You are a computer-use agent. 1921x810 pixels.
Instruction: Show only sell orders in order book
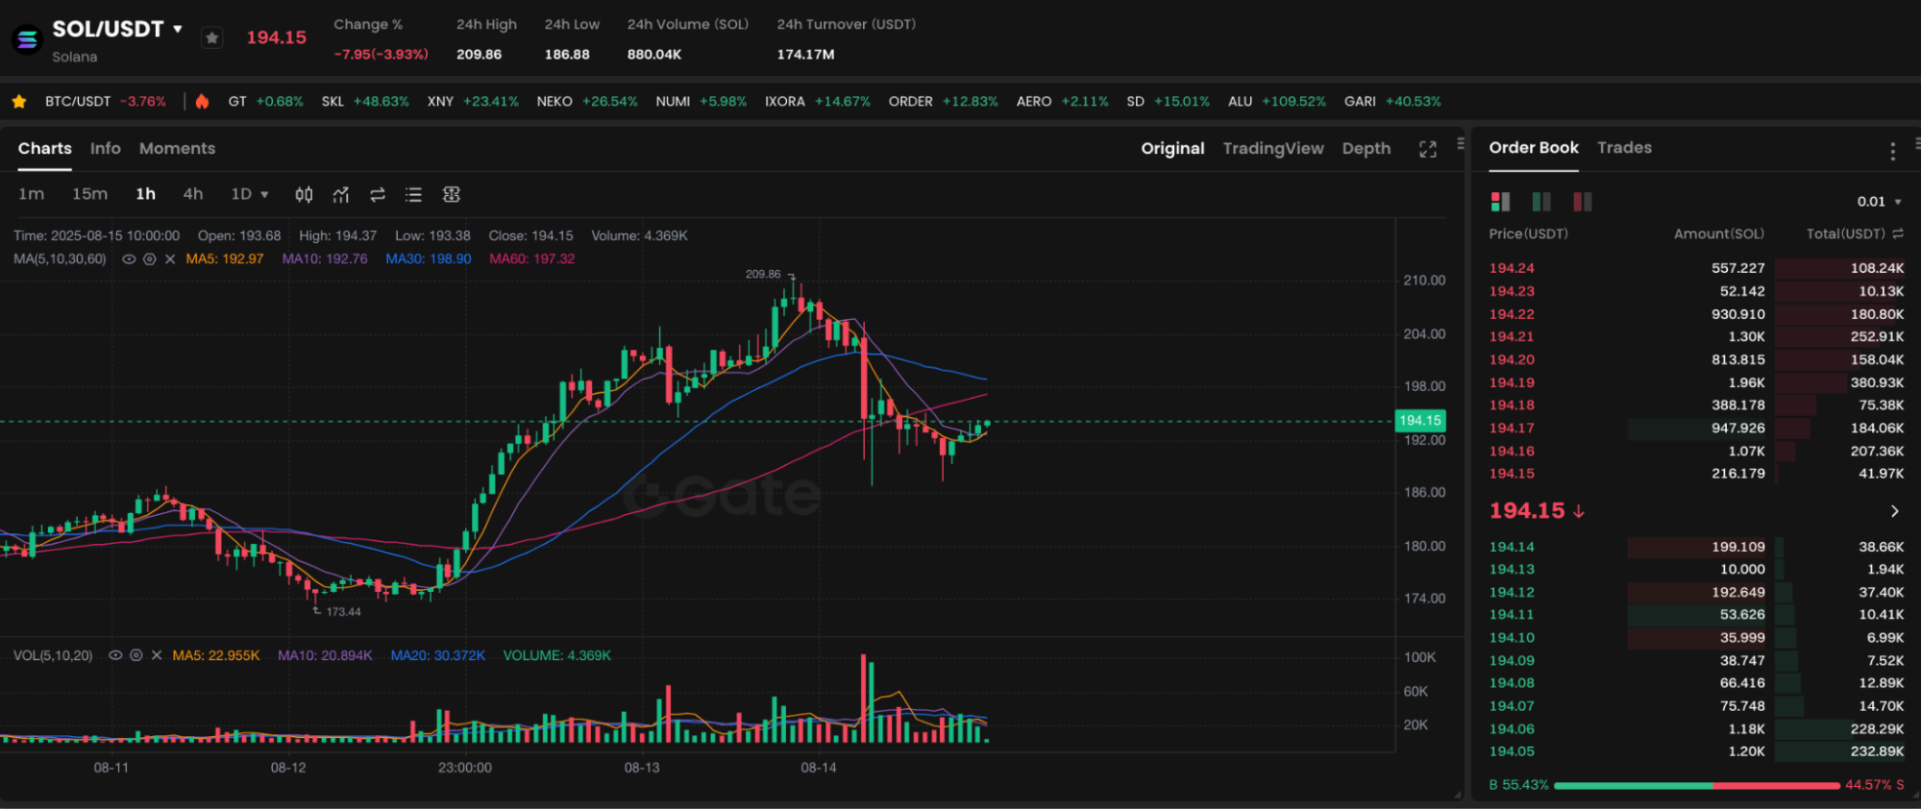pos(1583,201)
